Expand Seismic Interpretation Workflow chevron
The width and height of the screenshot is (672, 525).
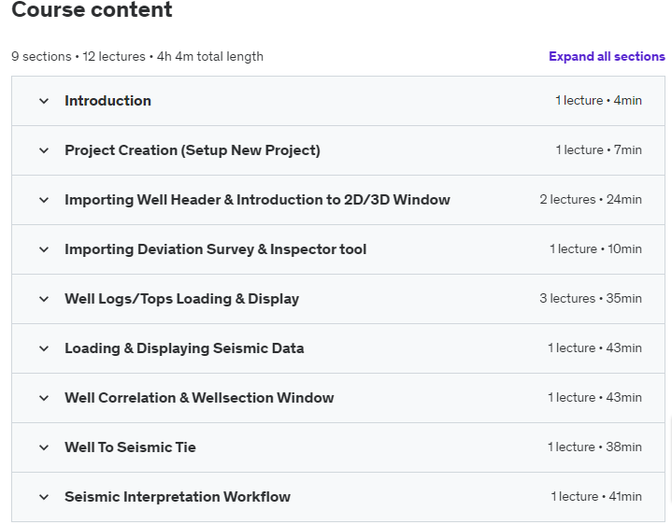44,497
